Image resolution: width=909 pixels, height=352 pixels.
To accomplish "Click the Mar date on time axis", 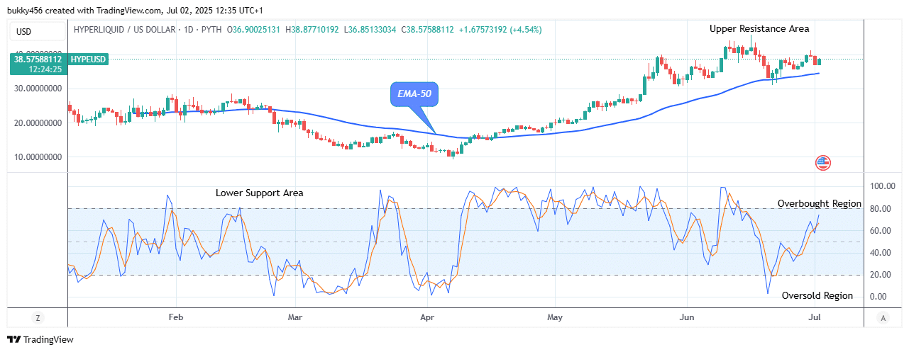I will point(296,317).
